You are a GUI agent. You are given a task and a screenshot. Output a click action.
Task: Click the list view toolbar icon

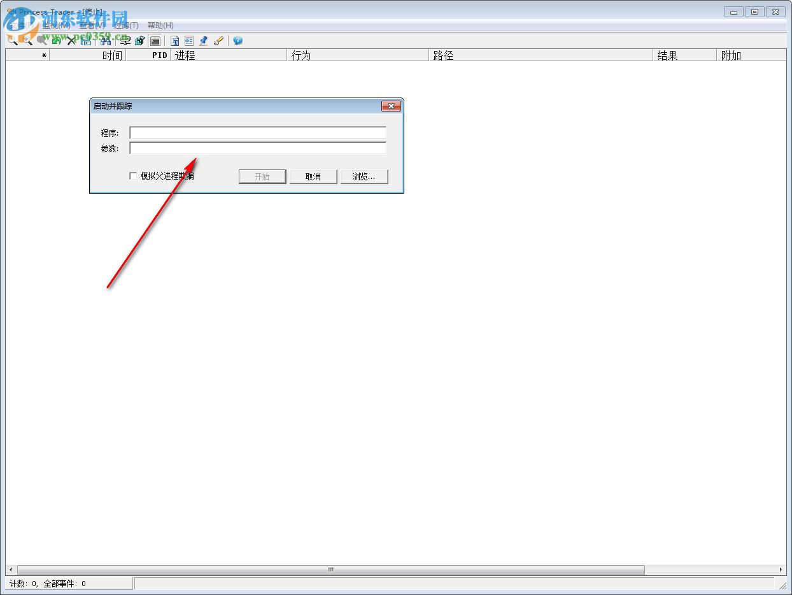[x=189, y=40]
